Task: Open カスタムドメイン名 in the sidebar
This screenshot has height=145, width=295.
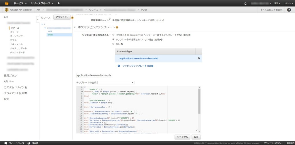Action: click(x=15, y=87)
